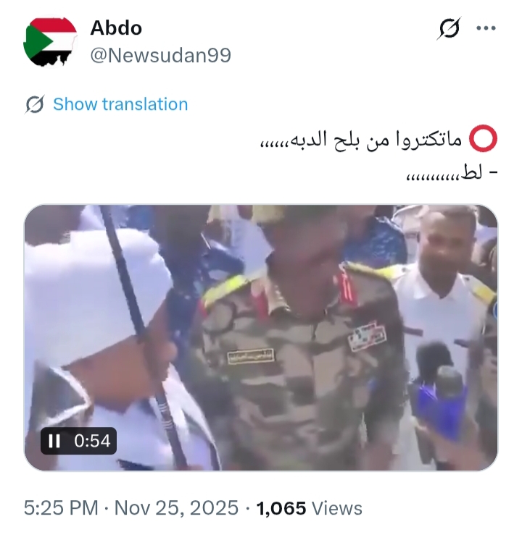The width and height of the screenshot is (522, 540).
Task: Click the Grok icon next to Show translation
Action: [x=35, y=104]
